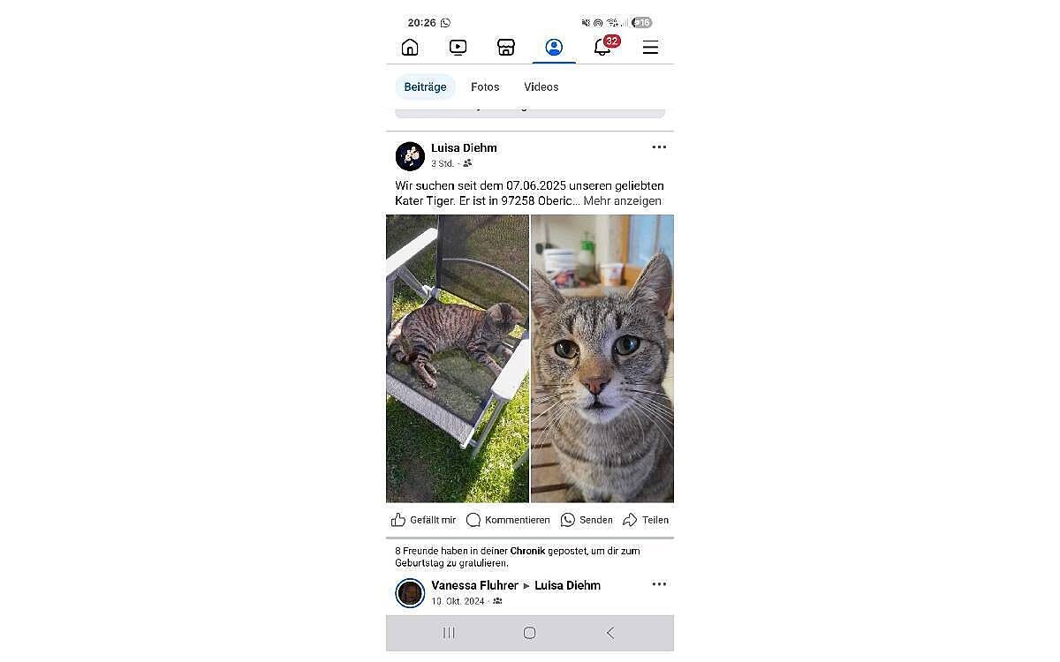This screenshot has width=1060, height=662.
Task: Switch to the Videos tab
Action: pos(541,87)
